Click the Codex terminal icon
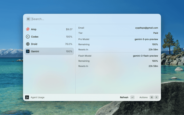The height and width of the screenshot is (115, 184). [x=28, y=37]
